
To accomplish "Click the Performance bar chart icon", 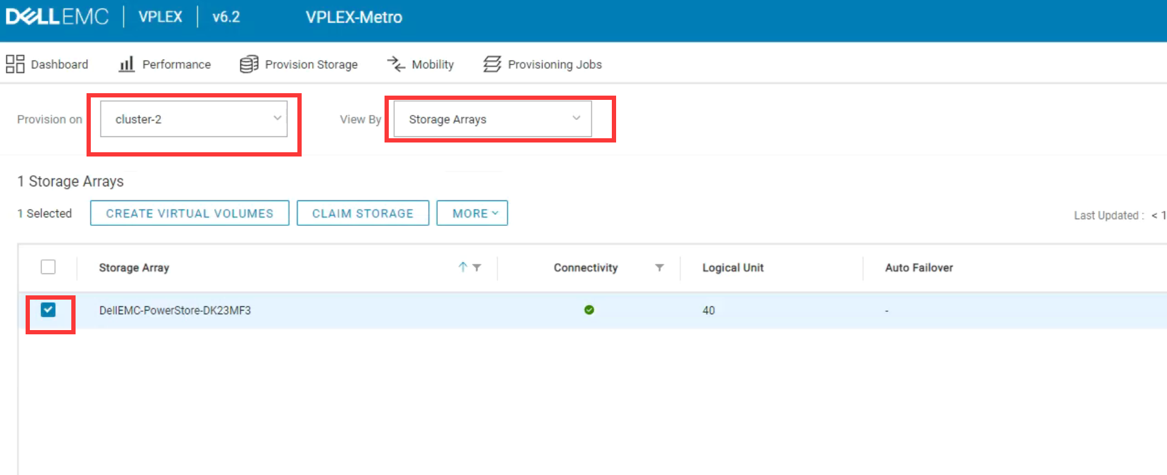I will pos(126,64).
